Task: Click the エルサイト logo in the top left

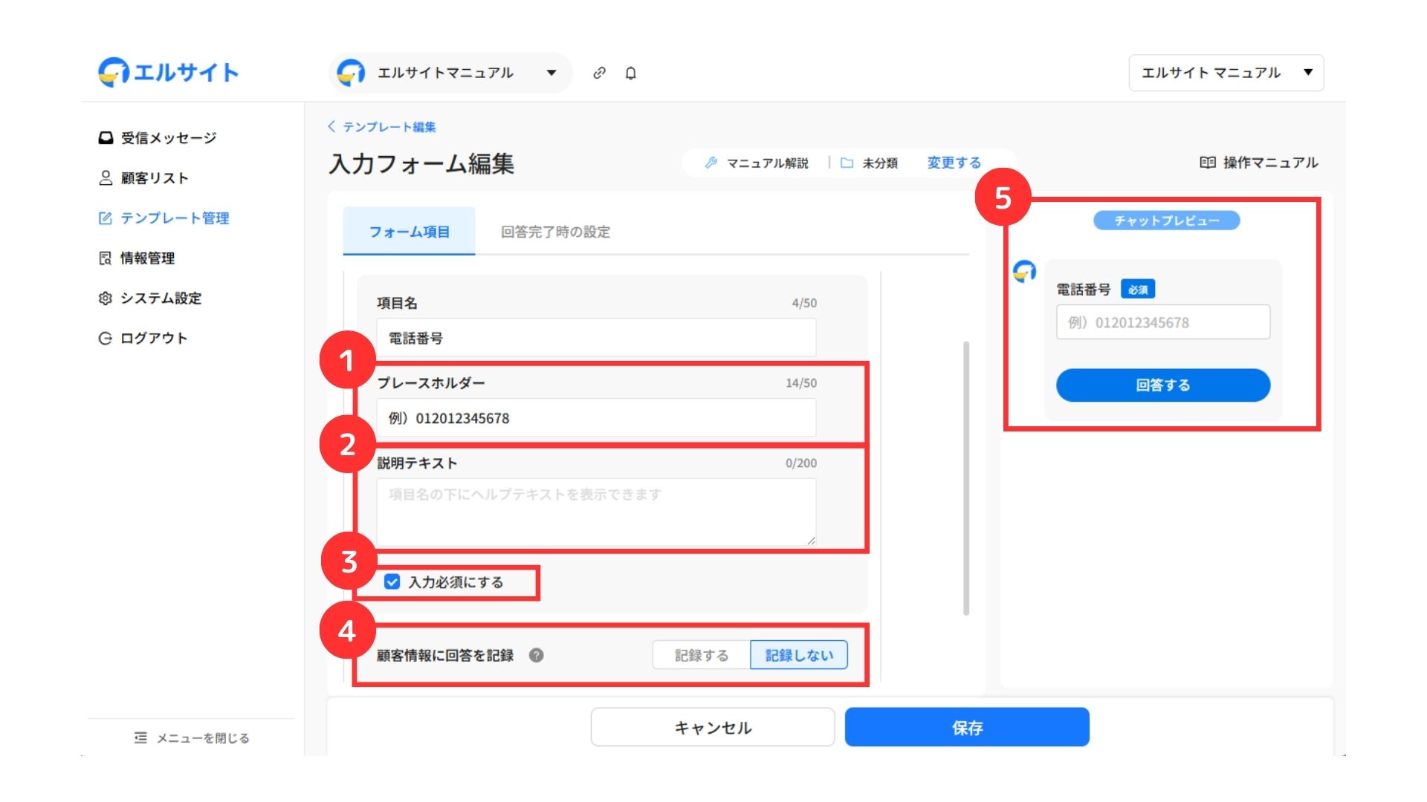Action: click(x=169, y=73)
